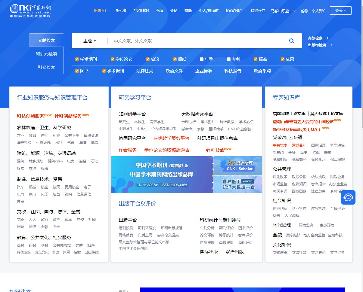Screen dimensions: 363x292
Task: Open 充值 in top menu
Action: point(160,11)
